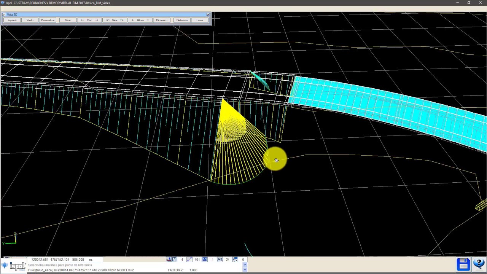Click the icon left of the 0 field

pyautogui.click(x=235, y=260)
